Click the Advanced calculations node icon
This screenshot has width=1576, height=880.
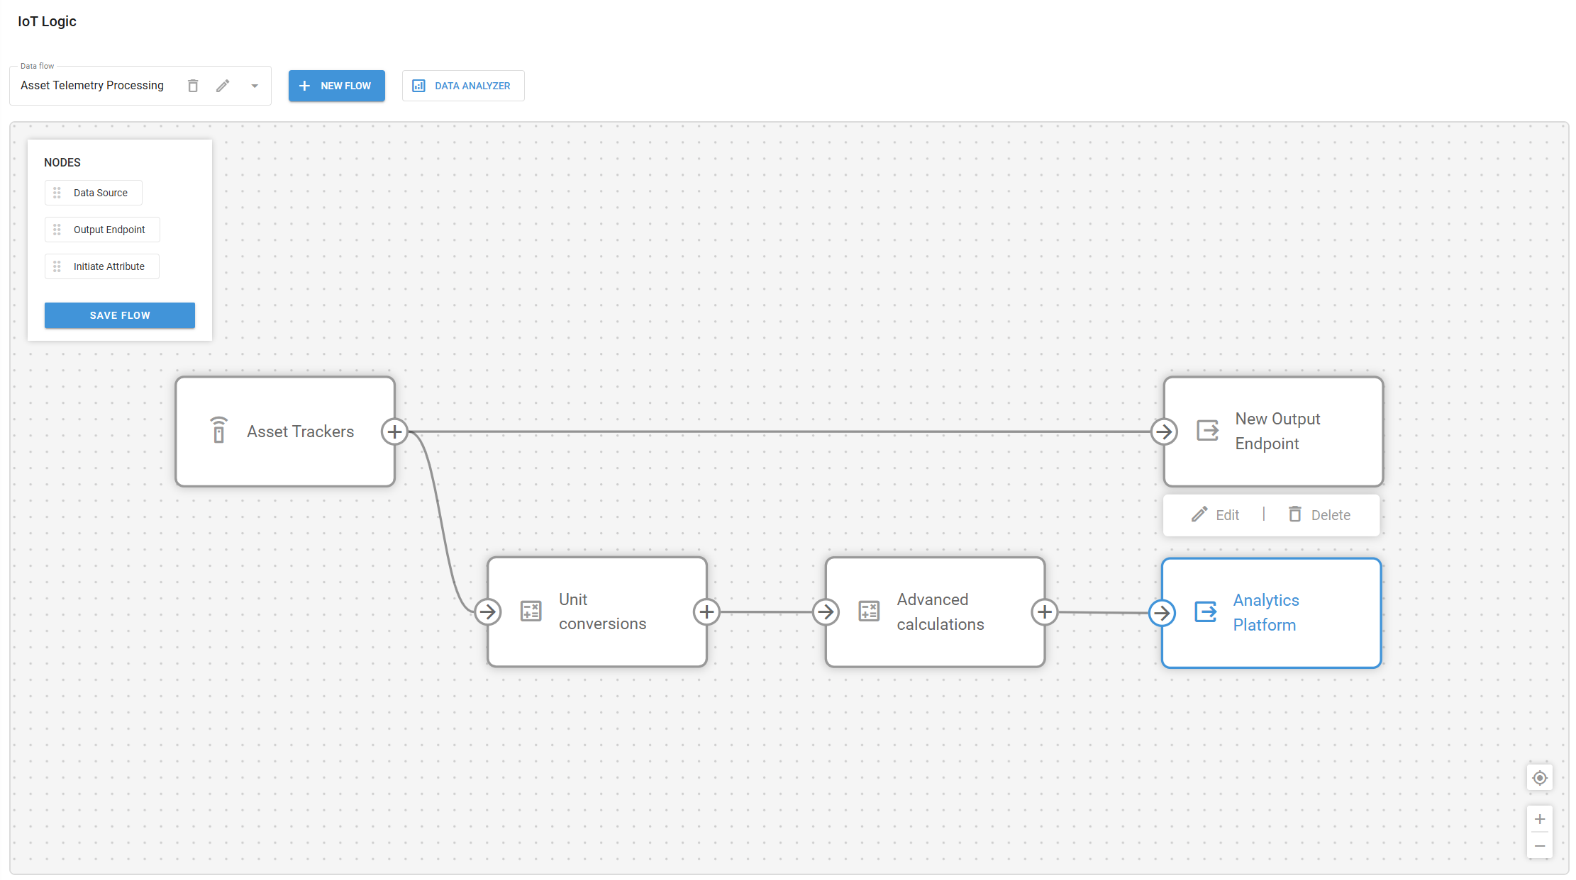868,611
